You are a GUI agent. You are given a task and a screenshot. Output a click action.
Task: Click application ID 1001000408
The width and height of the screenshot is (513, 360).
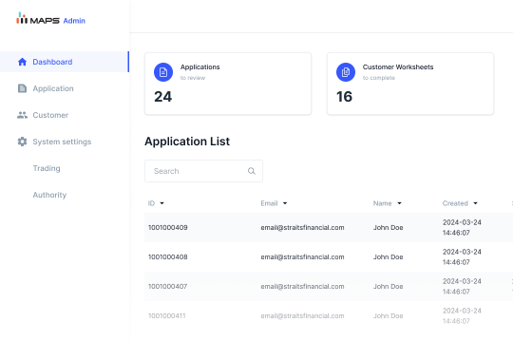[168, 257]
